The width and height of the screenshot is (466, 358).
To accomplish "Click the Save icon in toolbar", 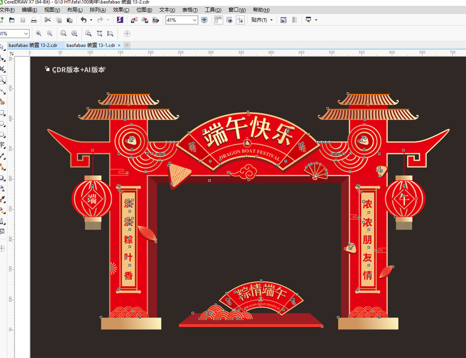I will (x=23, y=20).
